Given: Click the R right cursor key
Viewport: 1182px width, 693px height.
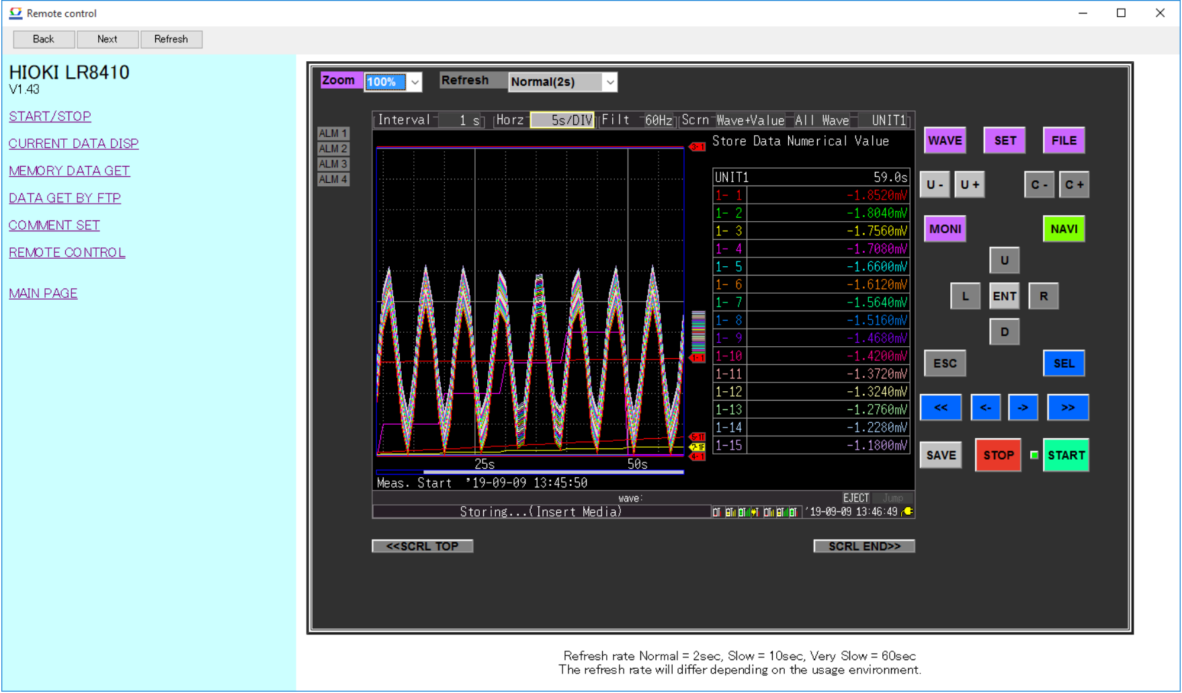Looking at the screenshot, I should [1044, 296].
